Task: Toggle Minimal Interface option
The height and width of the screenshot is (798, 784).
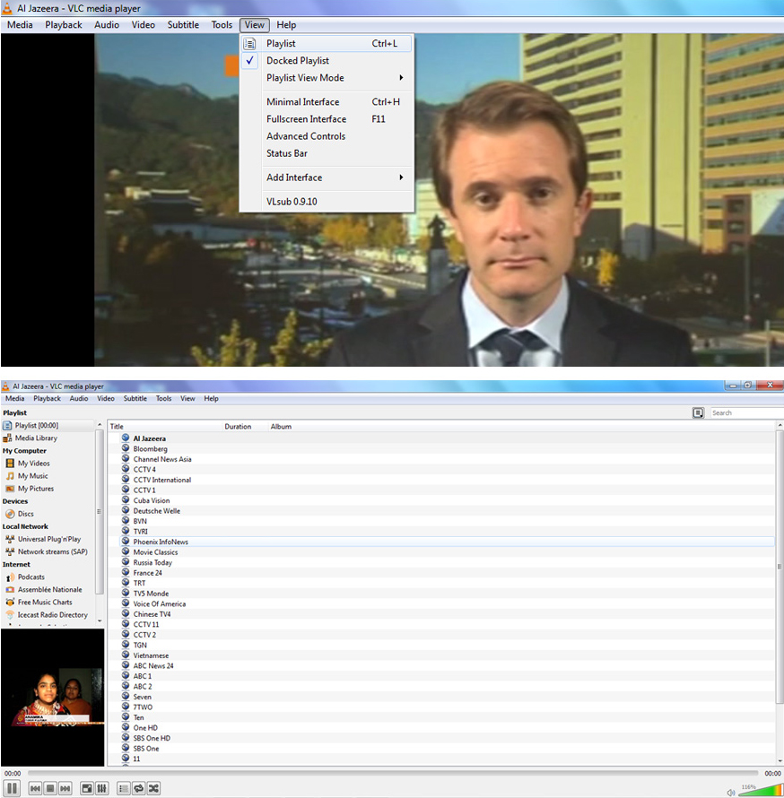Action: click(x=327, y=102)
